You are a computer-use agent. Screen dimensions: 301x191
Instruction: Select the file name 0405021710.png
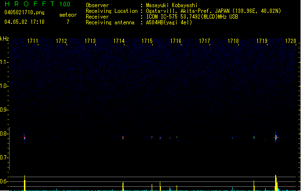[24, 12]
